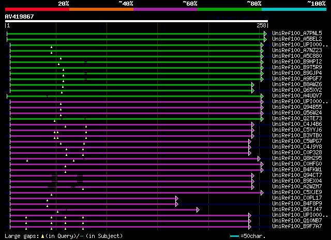Click the yellow gap marker under C5XJE9 row
Viewport: 331px width, 240px height.
pyautogui.click(x=52, y=195)
